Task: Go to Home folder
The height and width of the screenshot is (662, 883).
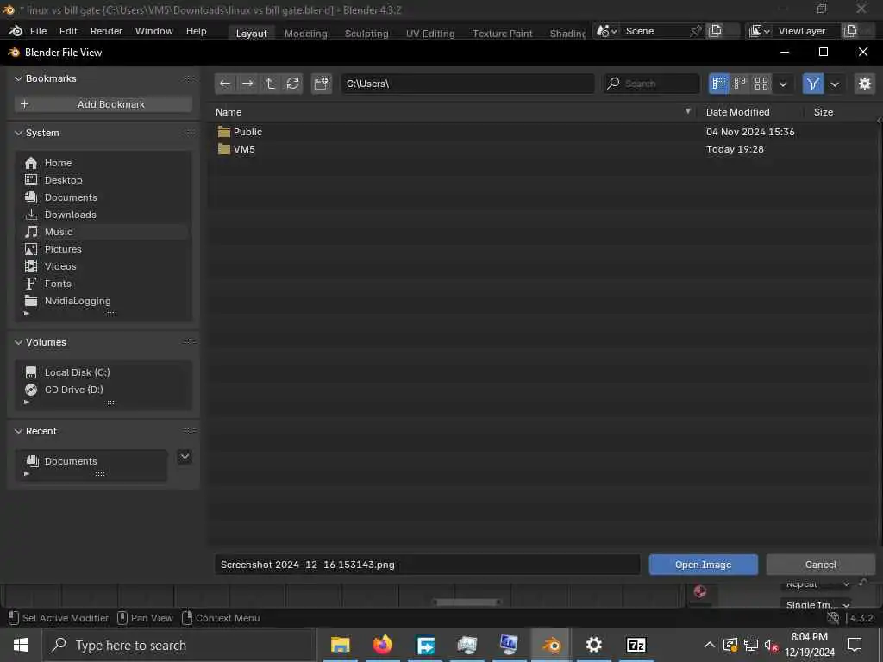Action: pyautogui.click(x=103, y=163)
